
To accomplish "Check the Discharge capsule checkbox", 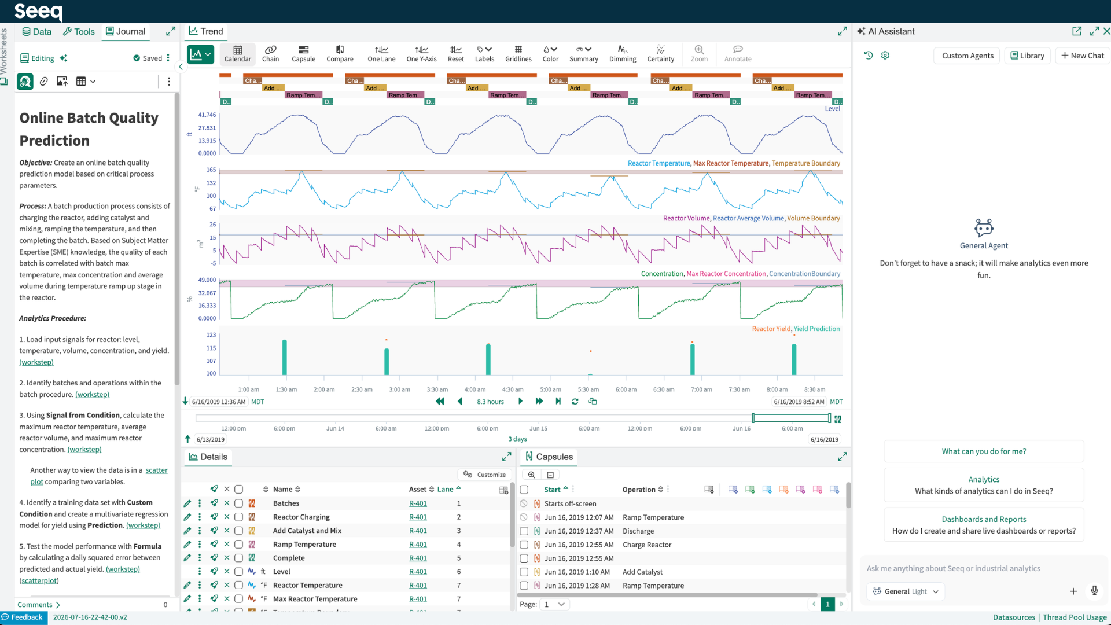I will point(524,531).
